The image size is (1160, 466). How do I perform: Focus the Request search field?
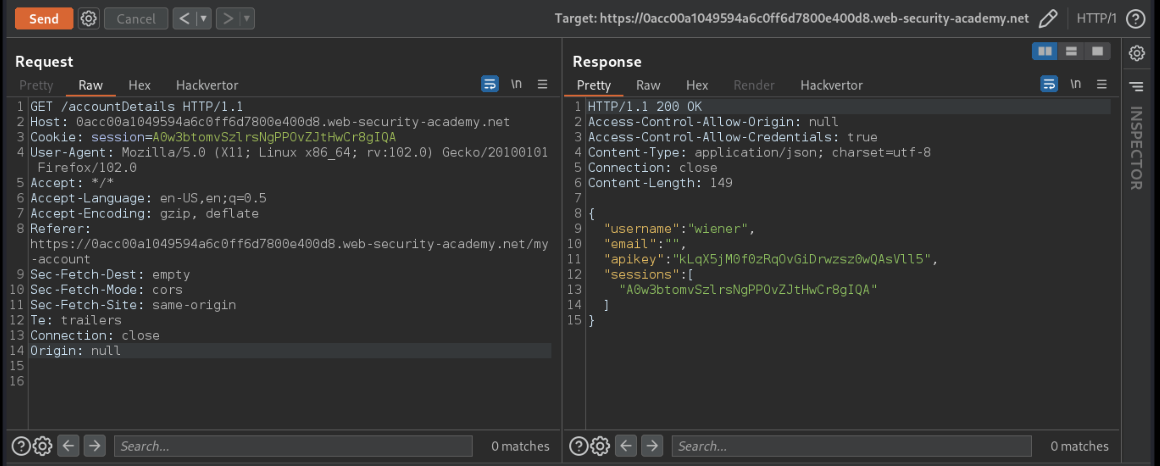click(x=293, y=446)
